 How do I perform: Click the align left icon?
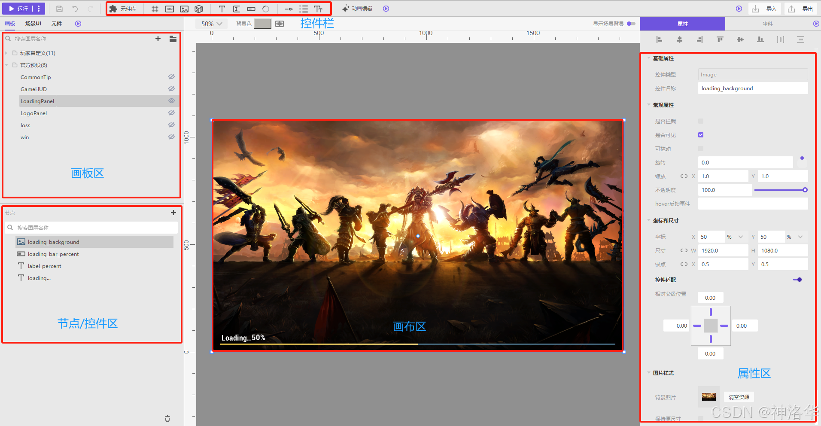pos(659,40)
